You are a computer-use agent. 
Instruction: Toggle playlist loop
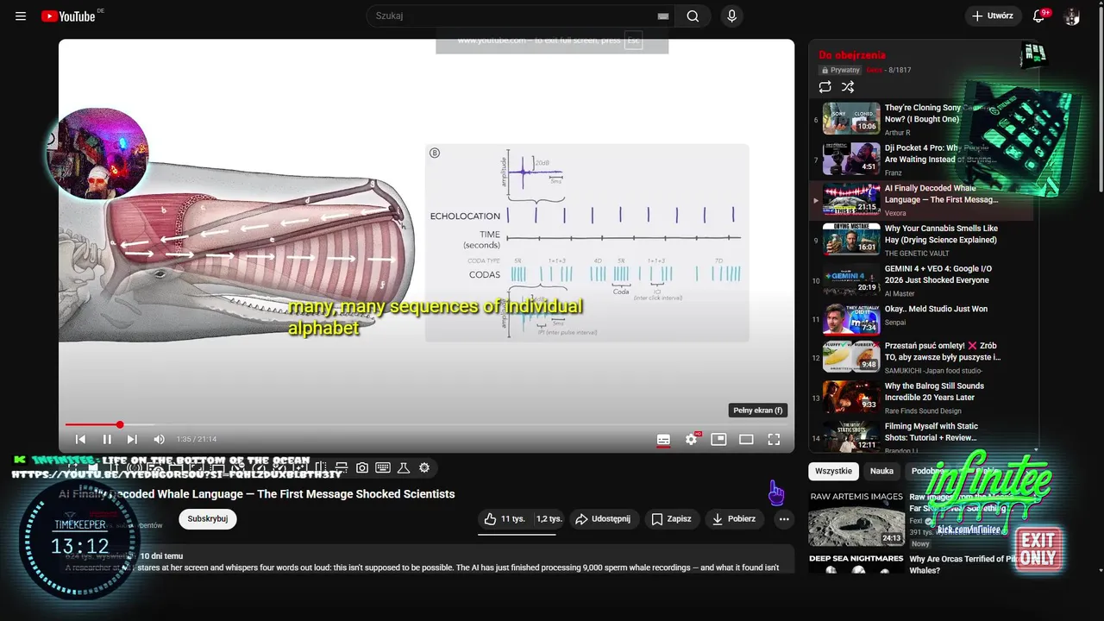coord(825,87)
